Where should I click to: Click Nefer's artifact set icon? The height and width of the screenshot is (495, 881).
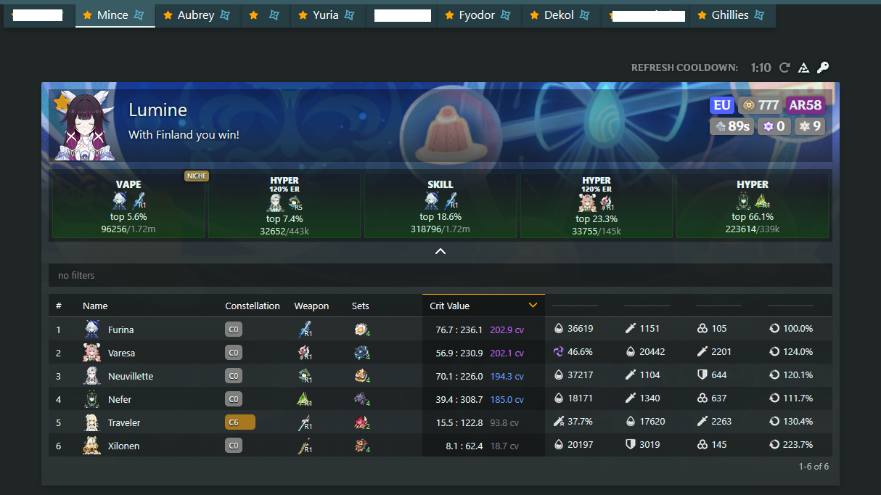click(x=361, y=399)
